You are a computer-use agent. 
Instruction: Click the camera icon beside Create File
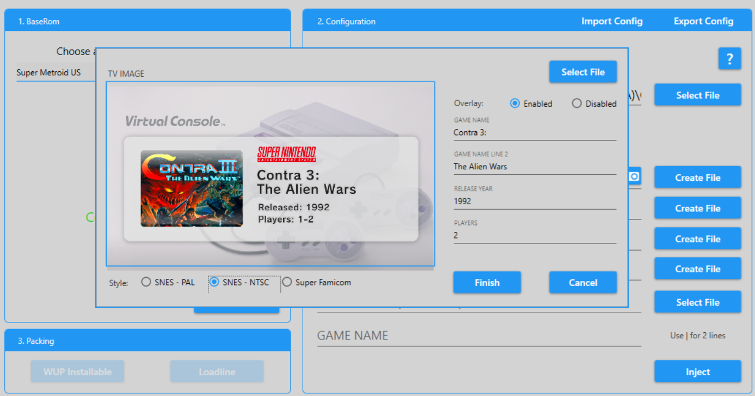tap(634, 176)
